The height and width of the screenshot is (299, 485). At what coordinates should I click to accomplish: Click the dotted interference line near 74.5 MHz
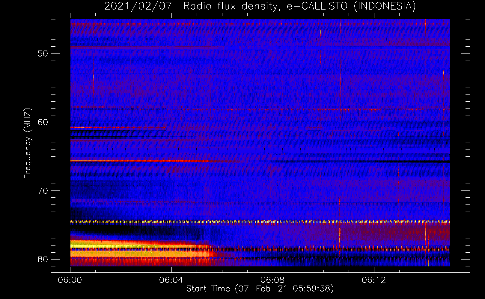260,222
